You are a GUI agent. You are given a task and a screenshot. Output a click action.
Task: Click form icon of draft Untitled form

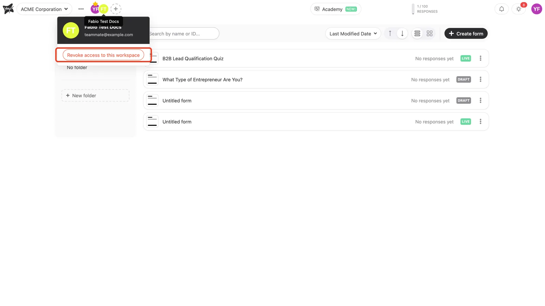pyautogui.click(x=152, y=101)
